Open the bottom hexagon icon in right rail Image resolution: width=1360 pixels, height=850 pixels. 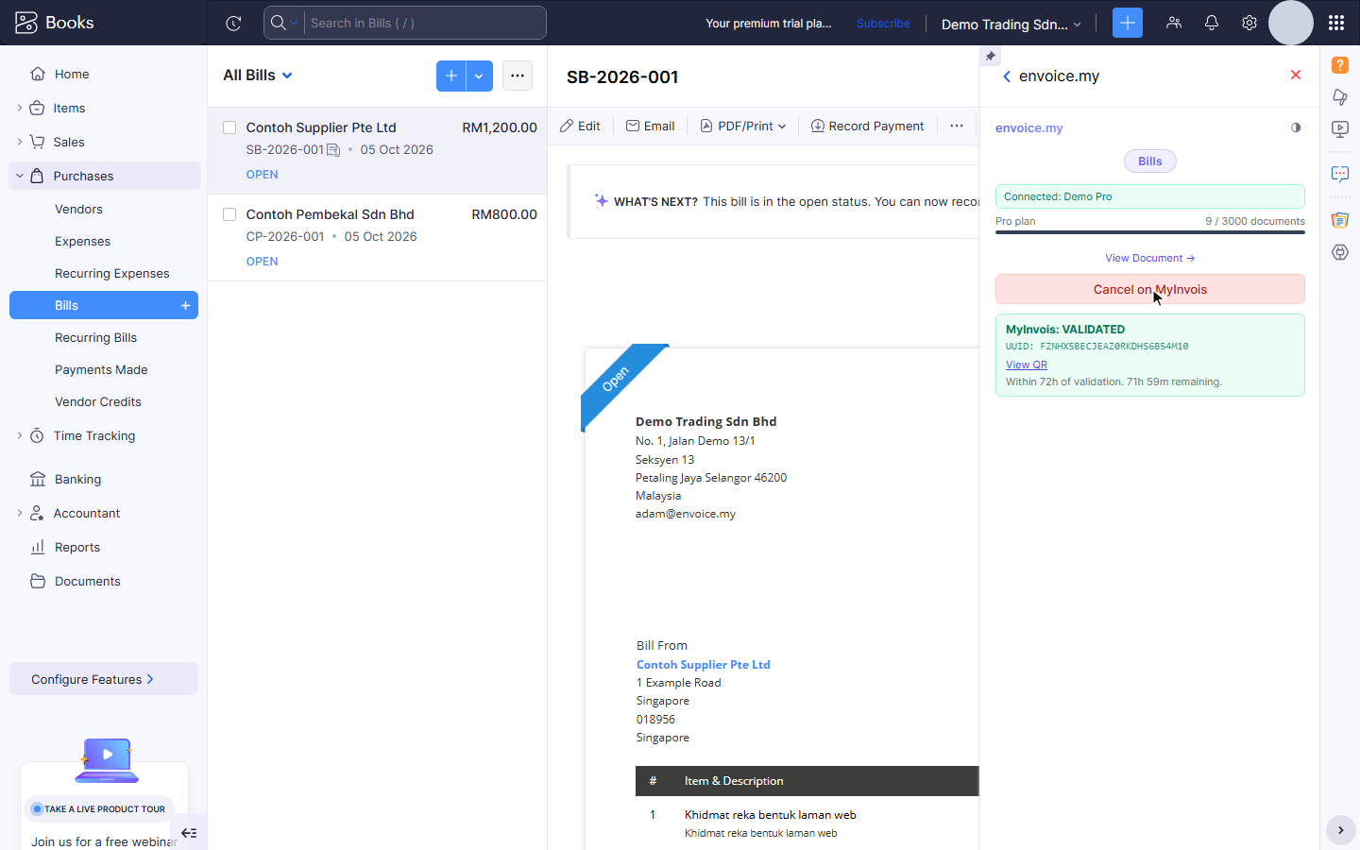coord(1340,252)
